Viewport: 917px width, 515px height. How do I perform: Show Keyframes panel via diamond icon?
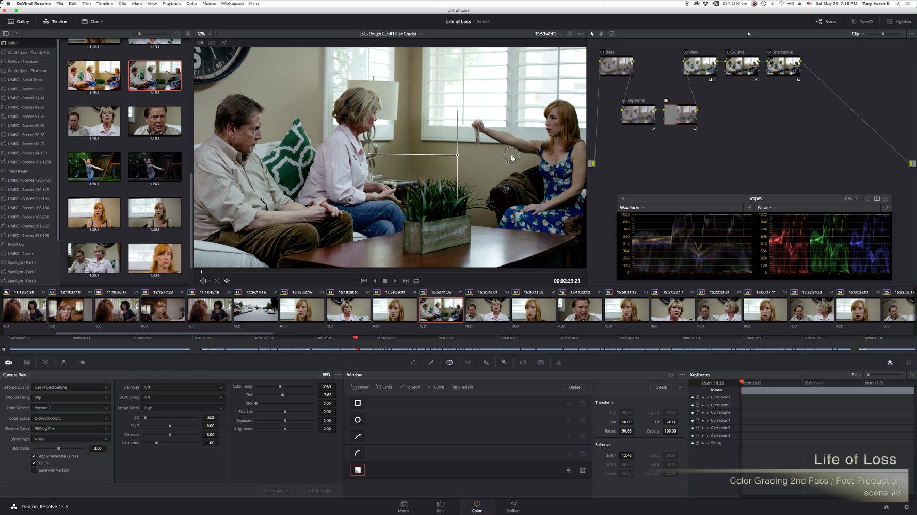[890, 362]
